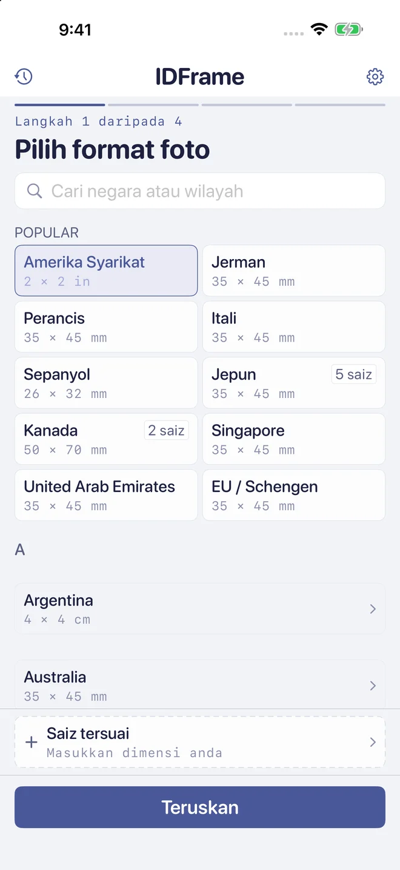The width and height of the screenshot is (400, 870).
Task: Open the history clock icon
Action: 24,76
